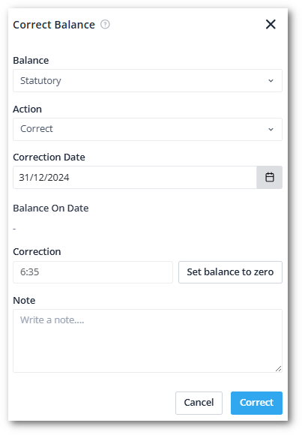Click the chevron arrow in the Statutory field
The height and width of the screenshot is (435, 302).
coord(271,81)
